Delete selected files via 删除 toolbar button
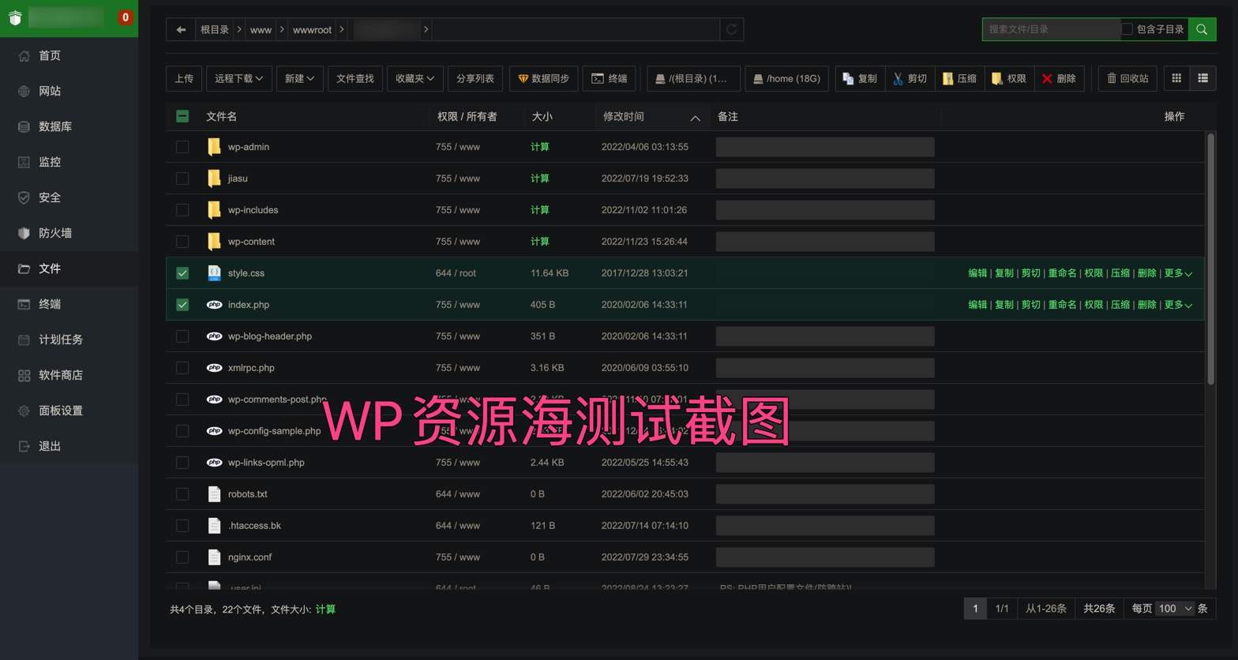The image size is (1238, 660). pyautogui.click(x=1059, y=78)
